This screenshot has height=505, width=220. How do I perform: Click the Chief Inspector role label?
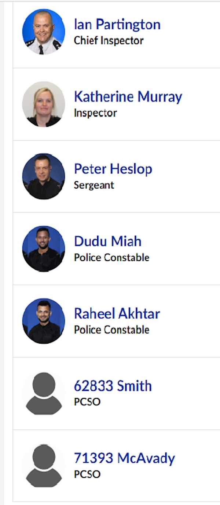(x=109, y=40)
